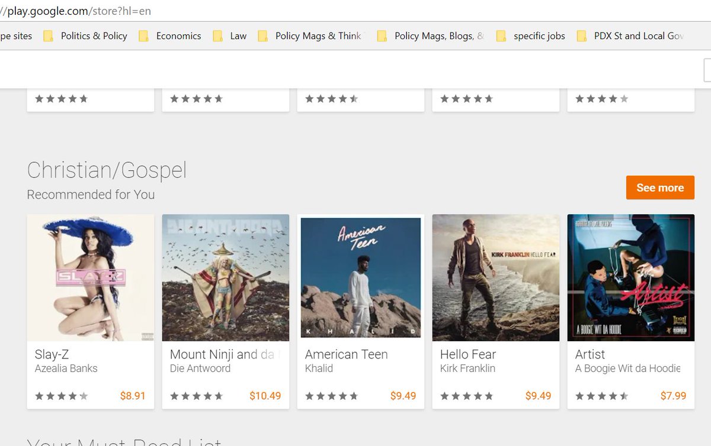711x446 pixels.
Task: Click the Mount Ninji and da album title
Action: (x=225, y=354)
